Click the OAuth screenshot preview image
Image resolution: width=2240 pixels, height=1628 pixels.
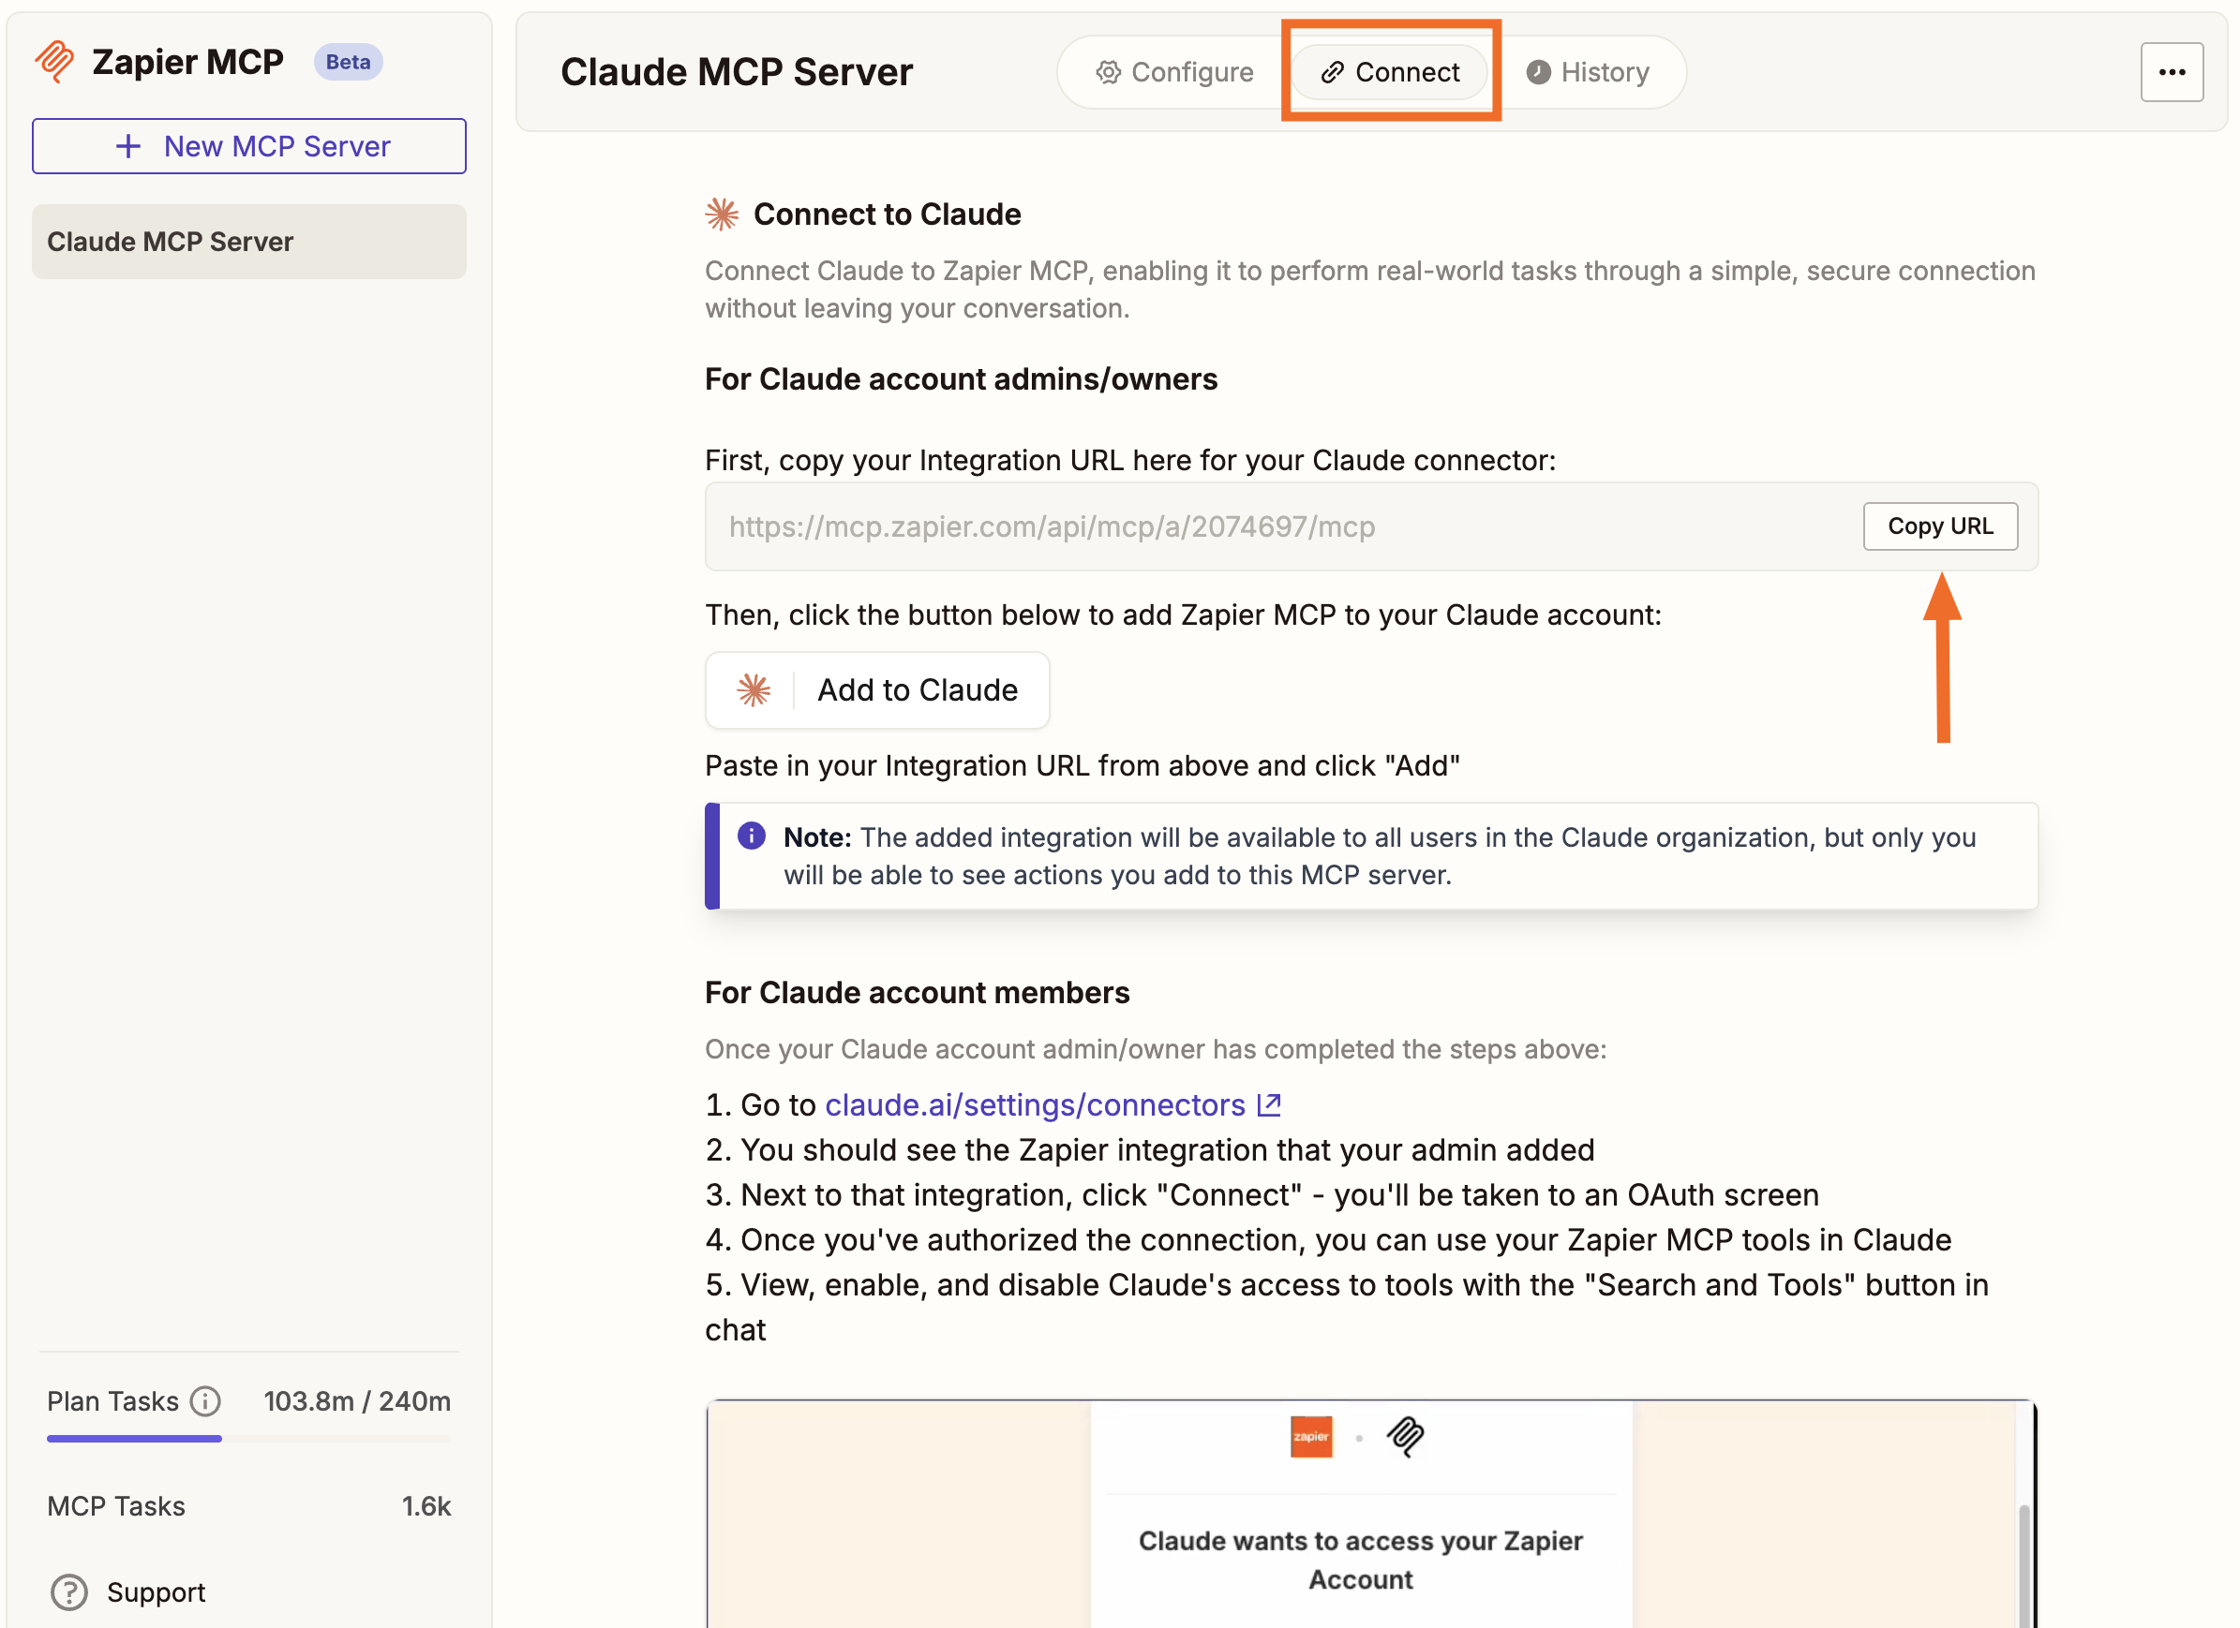tap(1371, 1514)
